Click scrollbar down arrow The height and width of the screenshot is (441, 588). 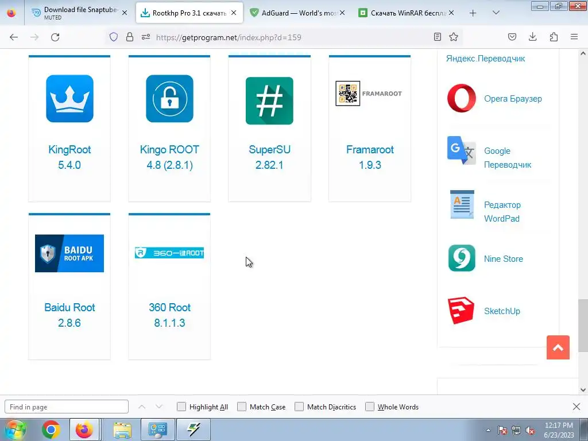(x=583, y=390)
